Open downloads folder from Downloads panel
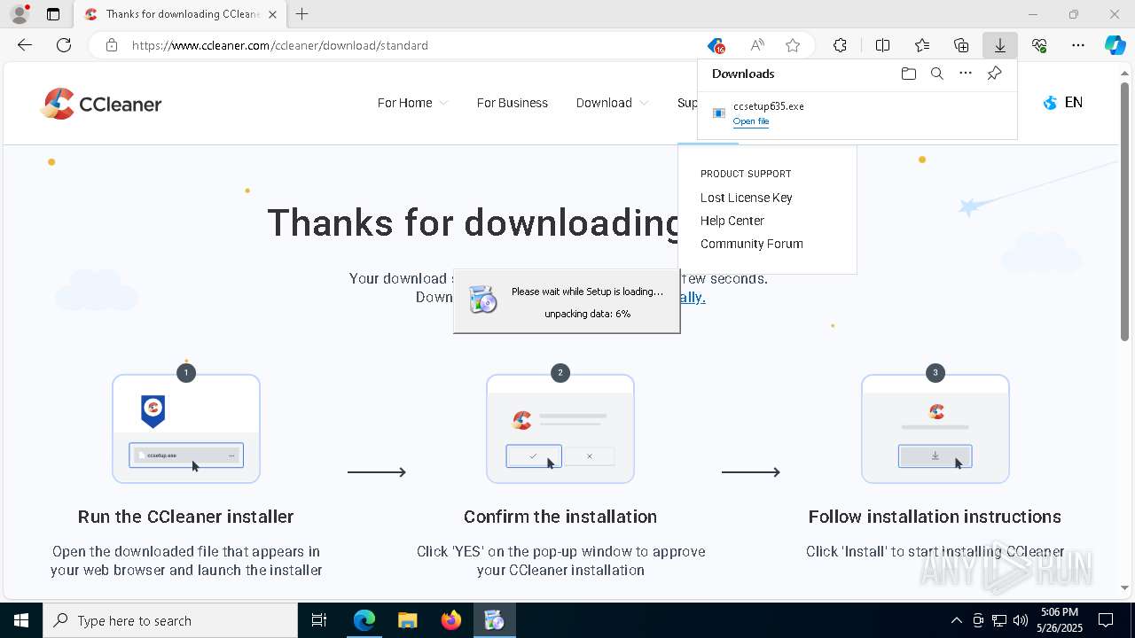The height and width of the screenshot is (638, 1135). (x=908, y=74)
